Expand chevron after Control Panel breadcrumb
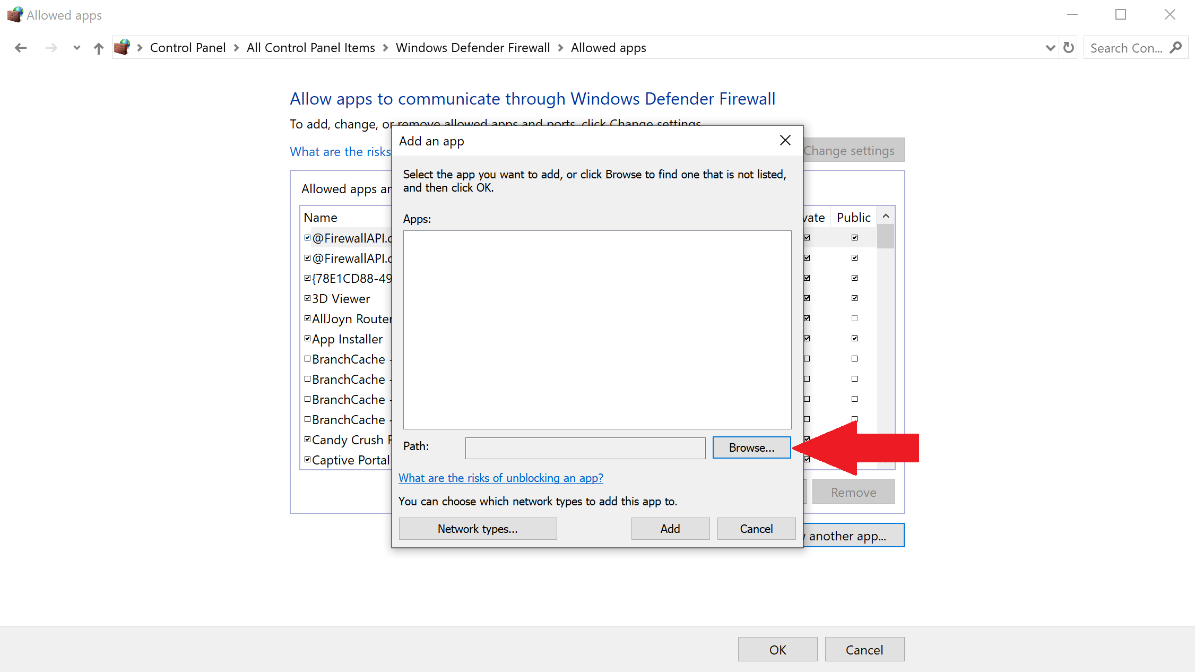The height and width of the screenshot is (672, 1195). pos(236,48)
